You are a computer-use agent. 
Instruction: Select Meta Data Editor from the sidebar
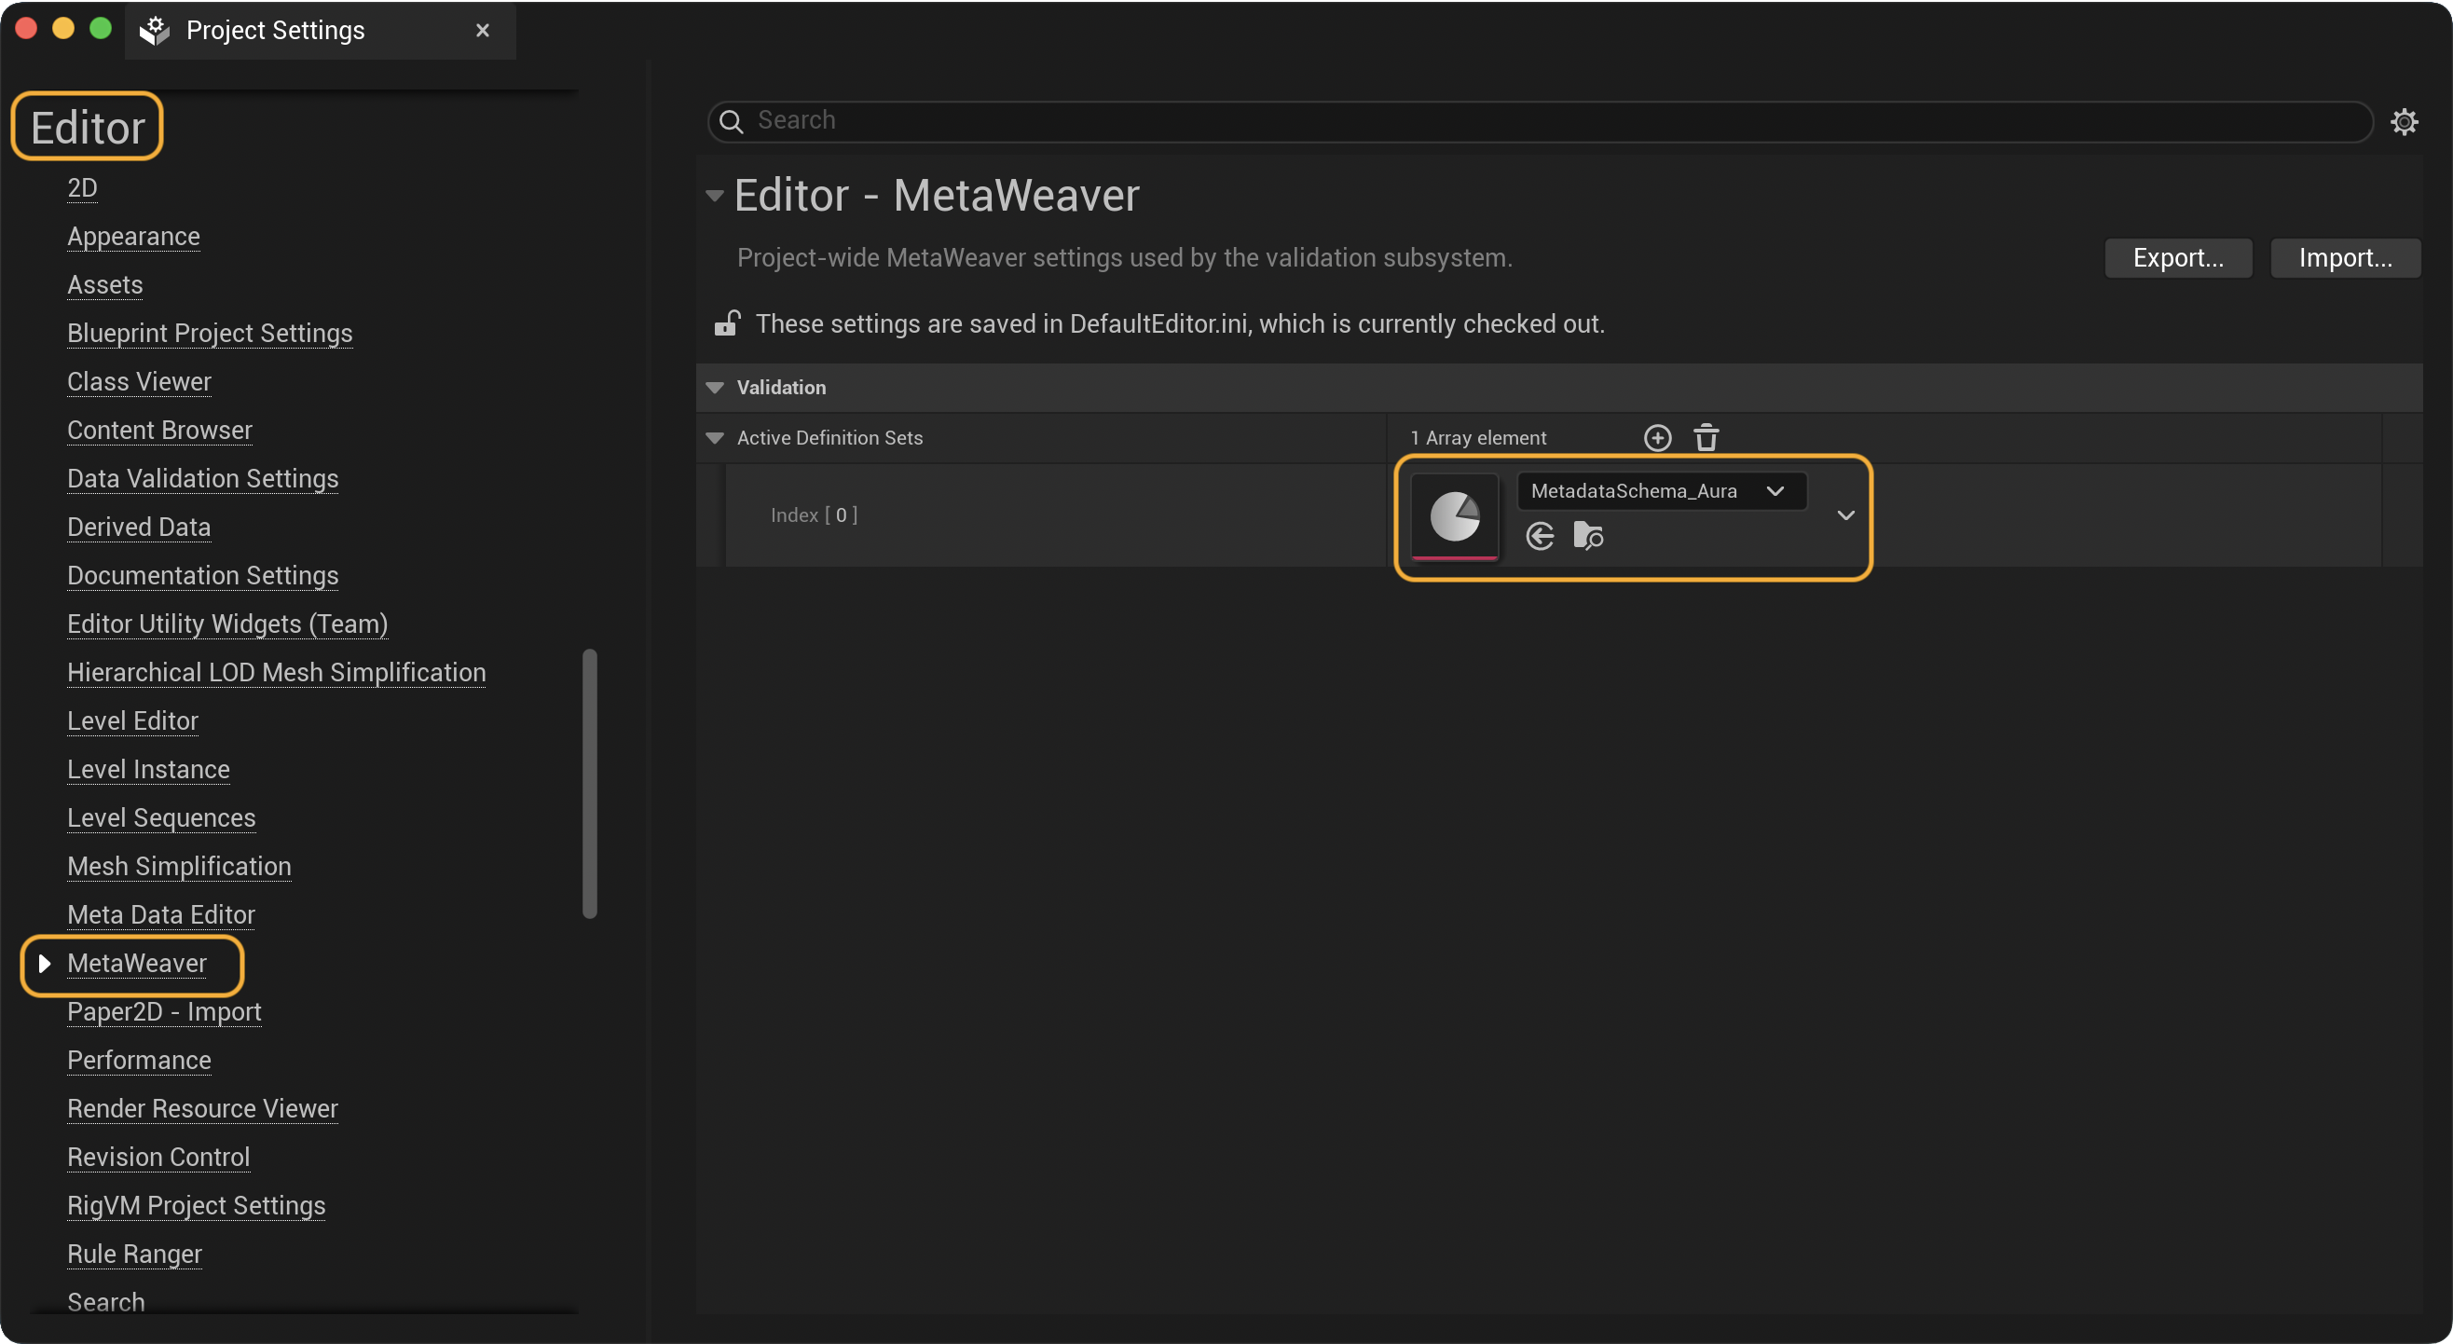click(160, 914)
